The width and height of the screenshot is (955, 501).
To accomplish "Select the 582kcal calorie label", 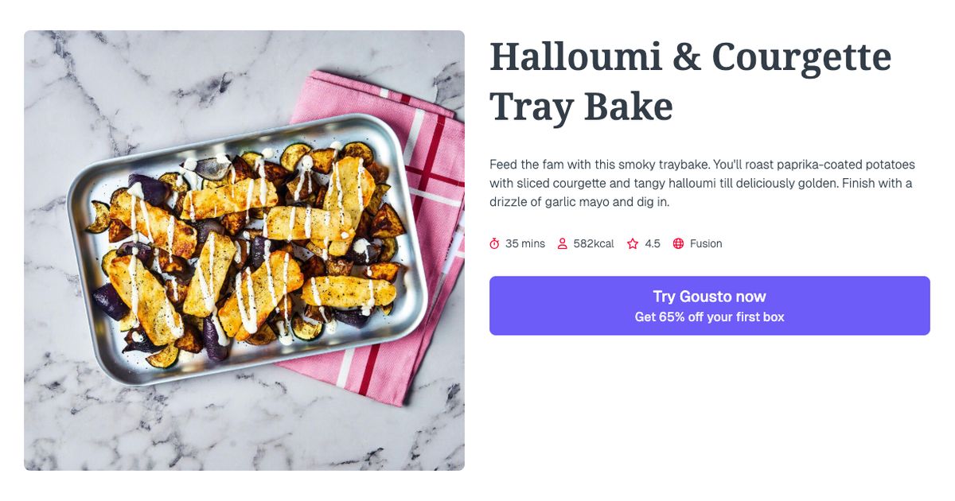I will (x=592, y=243).
